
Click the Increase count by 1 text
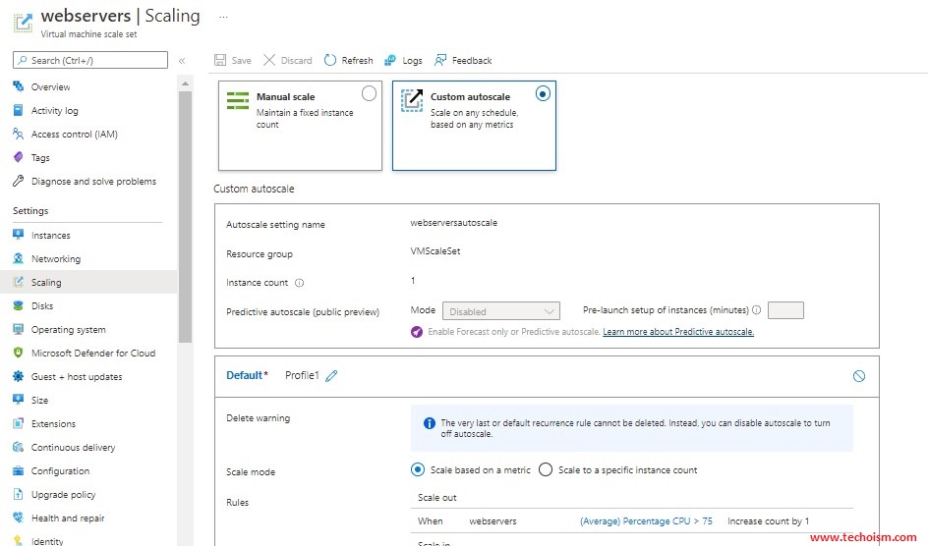pos(768,520)
